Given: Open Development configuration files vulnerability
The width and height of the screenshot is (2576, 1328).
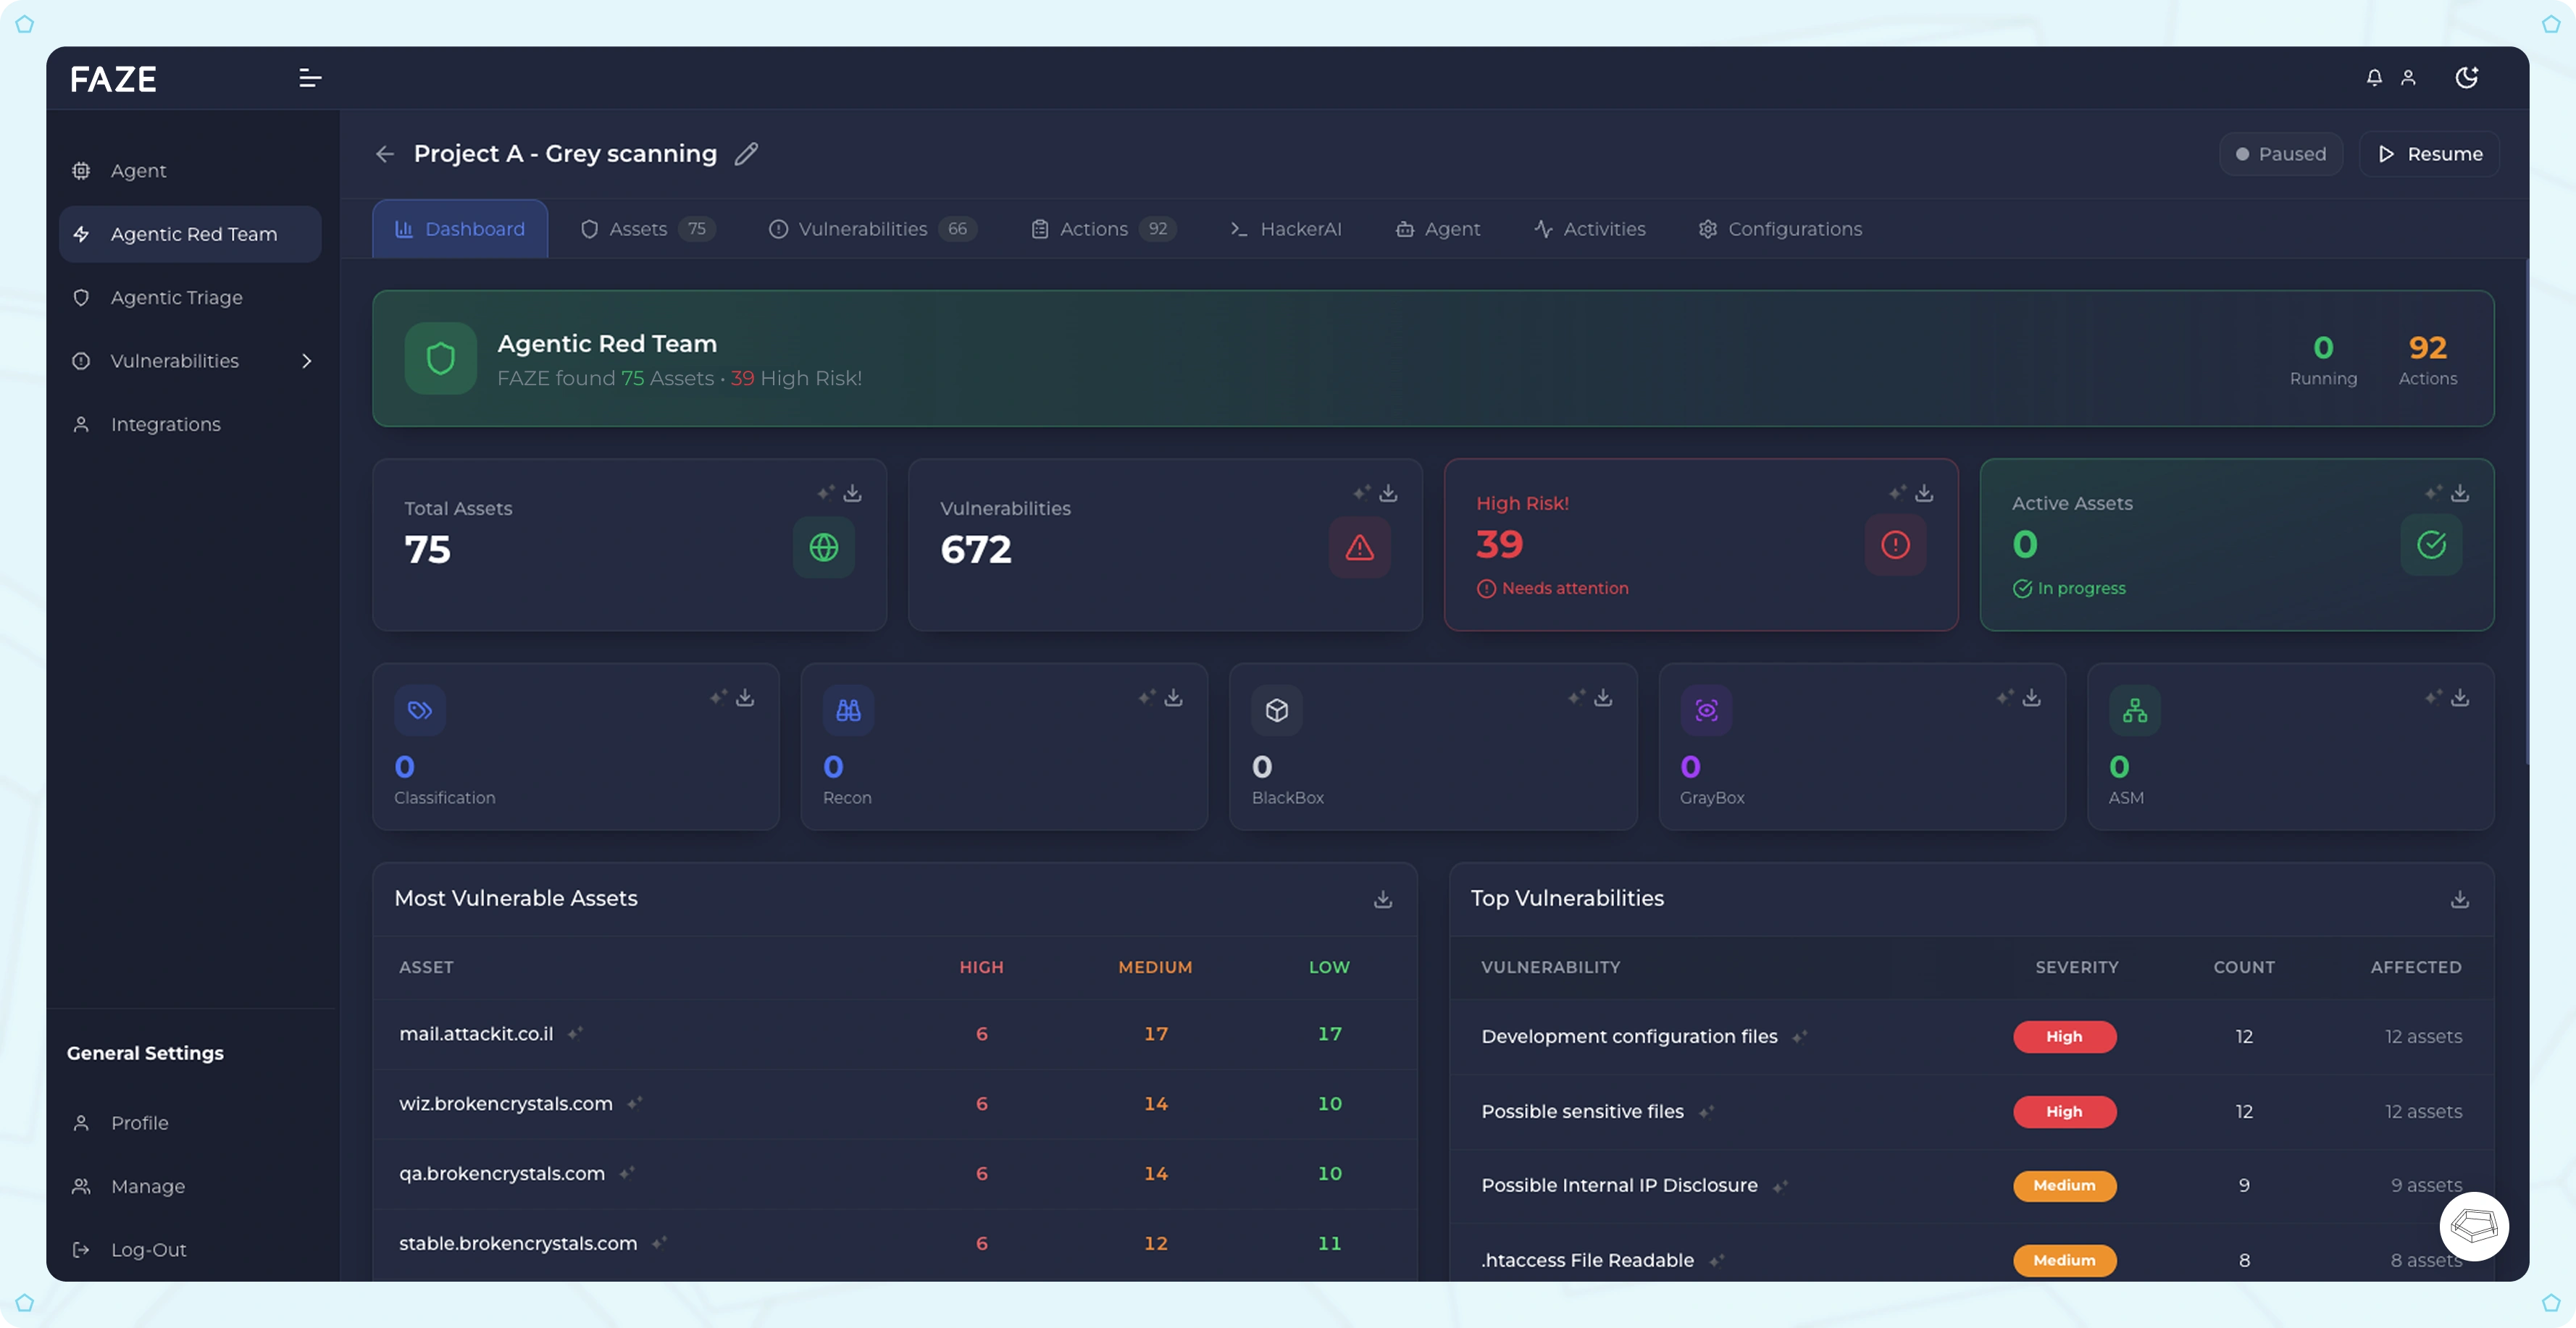Looking at the screenshot, I should pos(1630,1037).
